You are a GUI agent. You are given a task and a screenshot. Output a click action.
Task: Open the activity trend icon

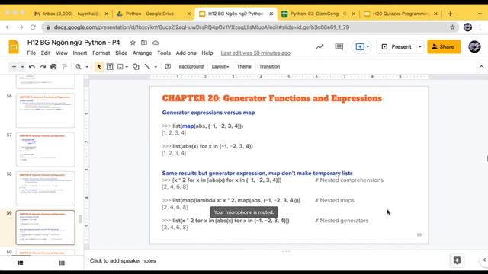pyautogui.click(x=319, y=47)
